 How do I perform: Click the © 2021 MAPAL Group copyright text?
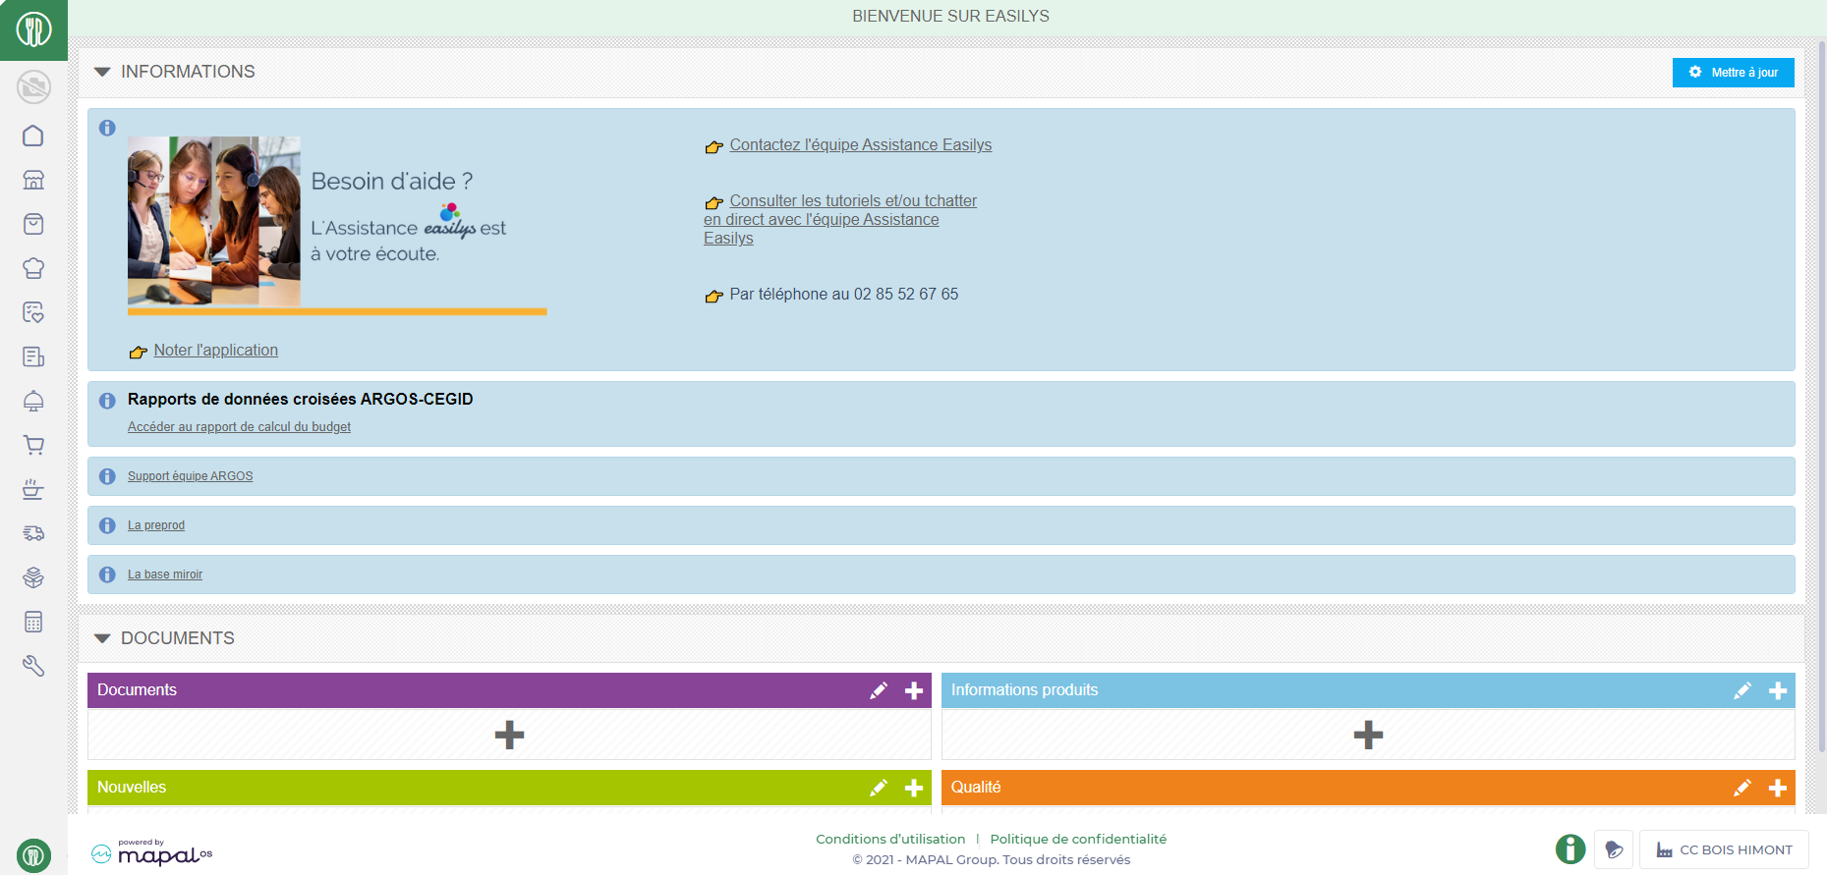991,860
